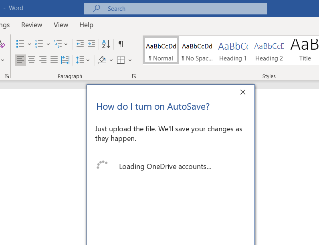This screenshot has width=319, height=245.
Task: Click the Increase Indent icon
Action: pos(91,44)
